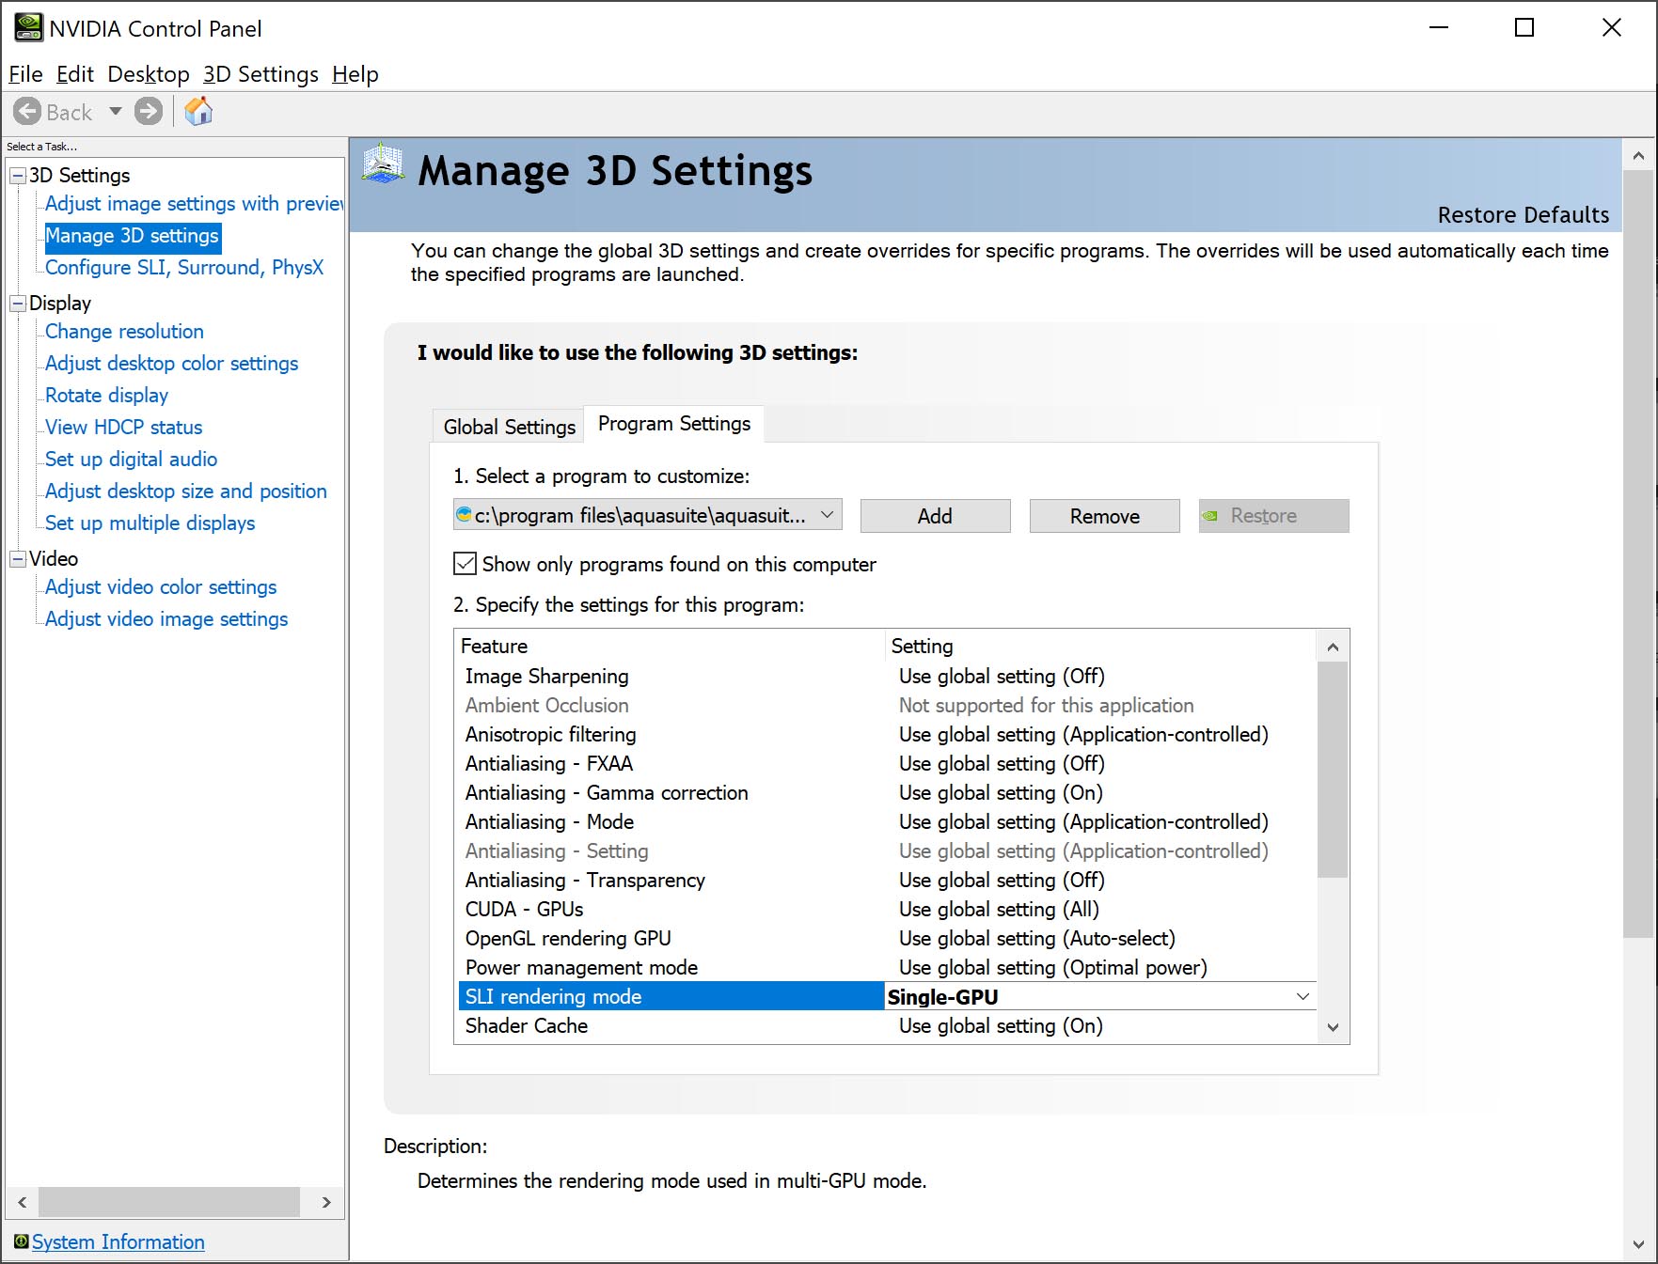Toggle Show only programs found checkbox
Viewport: 1658px width, 1264px height.
click(x=465, y=564)
